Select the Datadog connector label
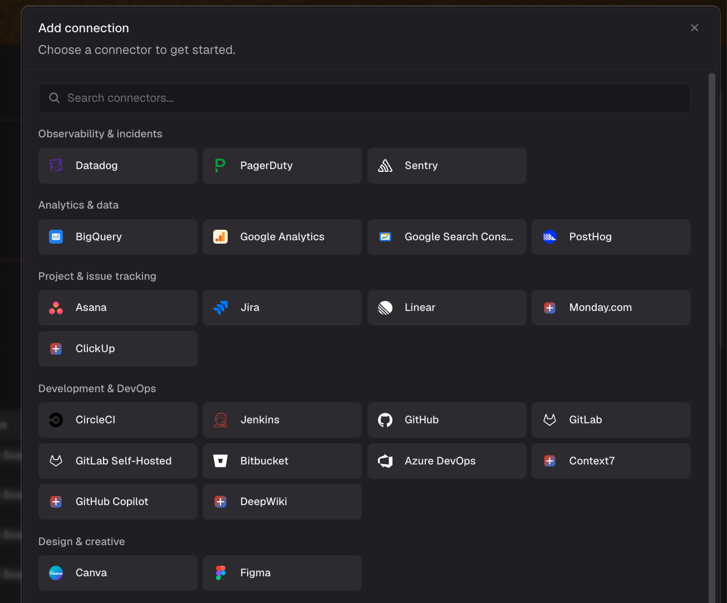727x603 pixels. 97,166
